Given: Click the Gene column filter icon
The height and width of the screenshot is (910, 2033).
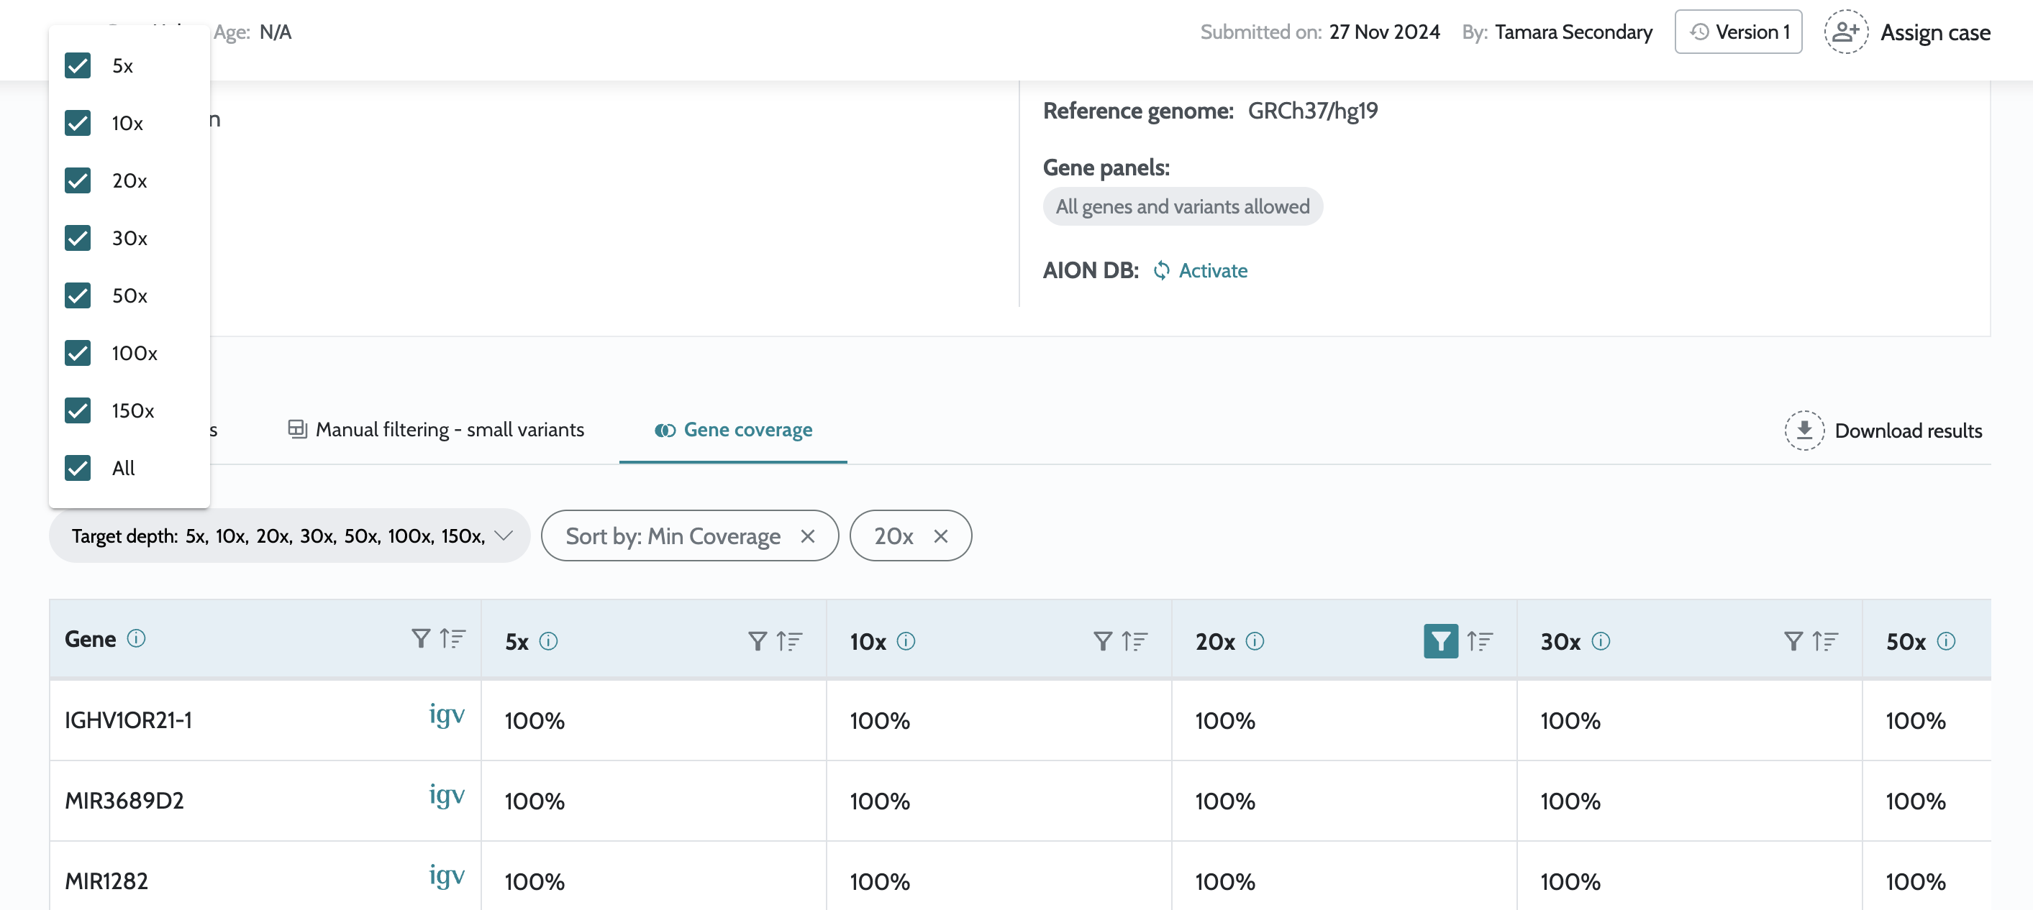Looking at the screenshot, I should tap(421, 638).
